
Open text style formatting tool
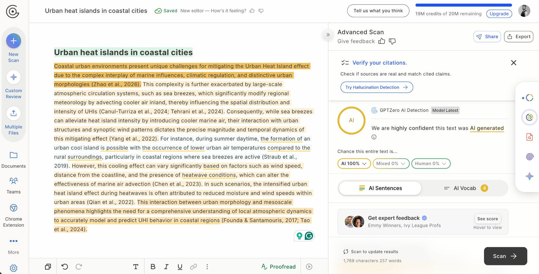click(x=136, y=267)
